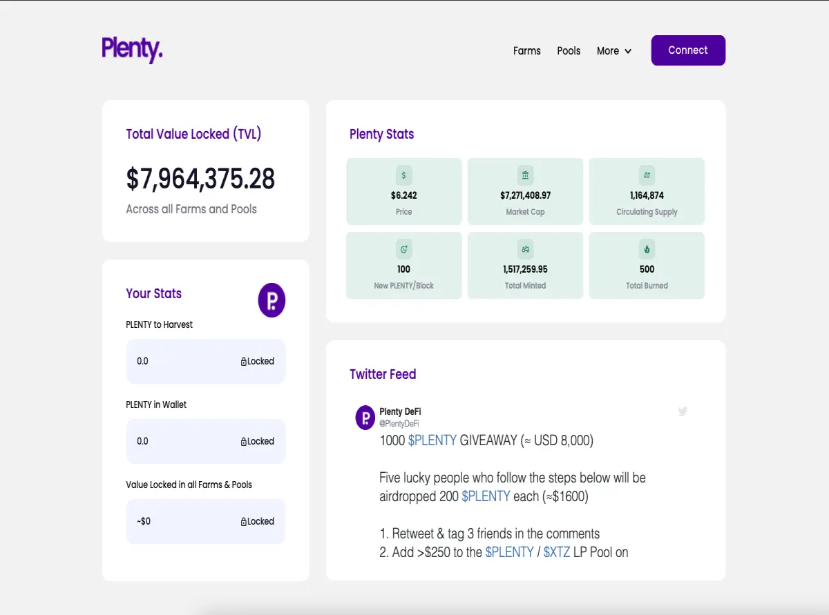This screenshot has height=615, width=829.
Task: Click the Twitter bird icon in feed
Action: click(x=683, y=411)
